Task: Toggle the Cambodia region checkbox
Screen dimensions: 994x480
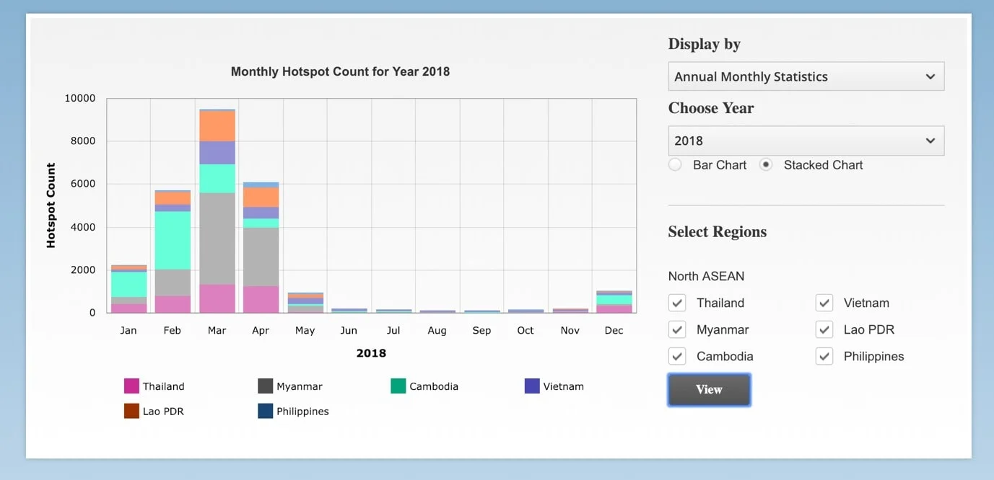Action: (x=677, y=356)
